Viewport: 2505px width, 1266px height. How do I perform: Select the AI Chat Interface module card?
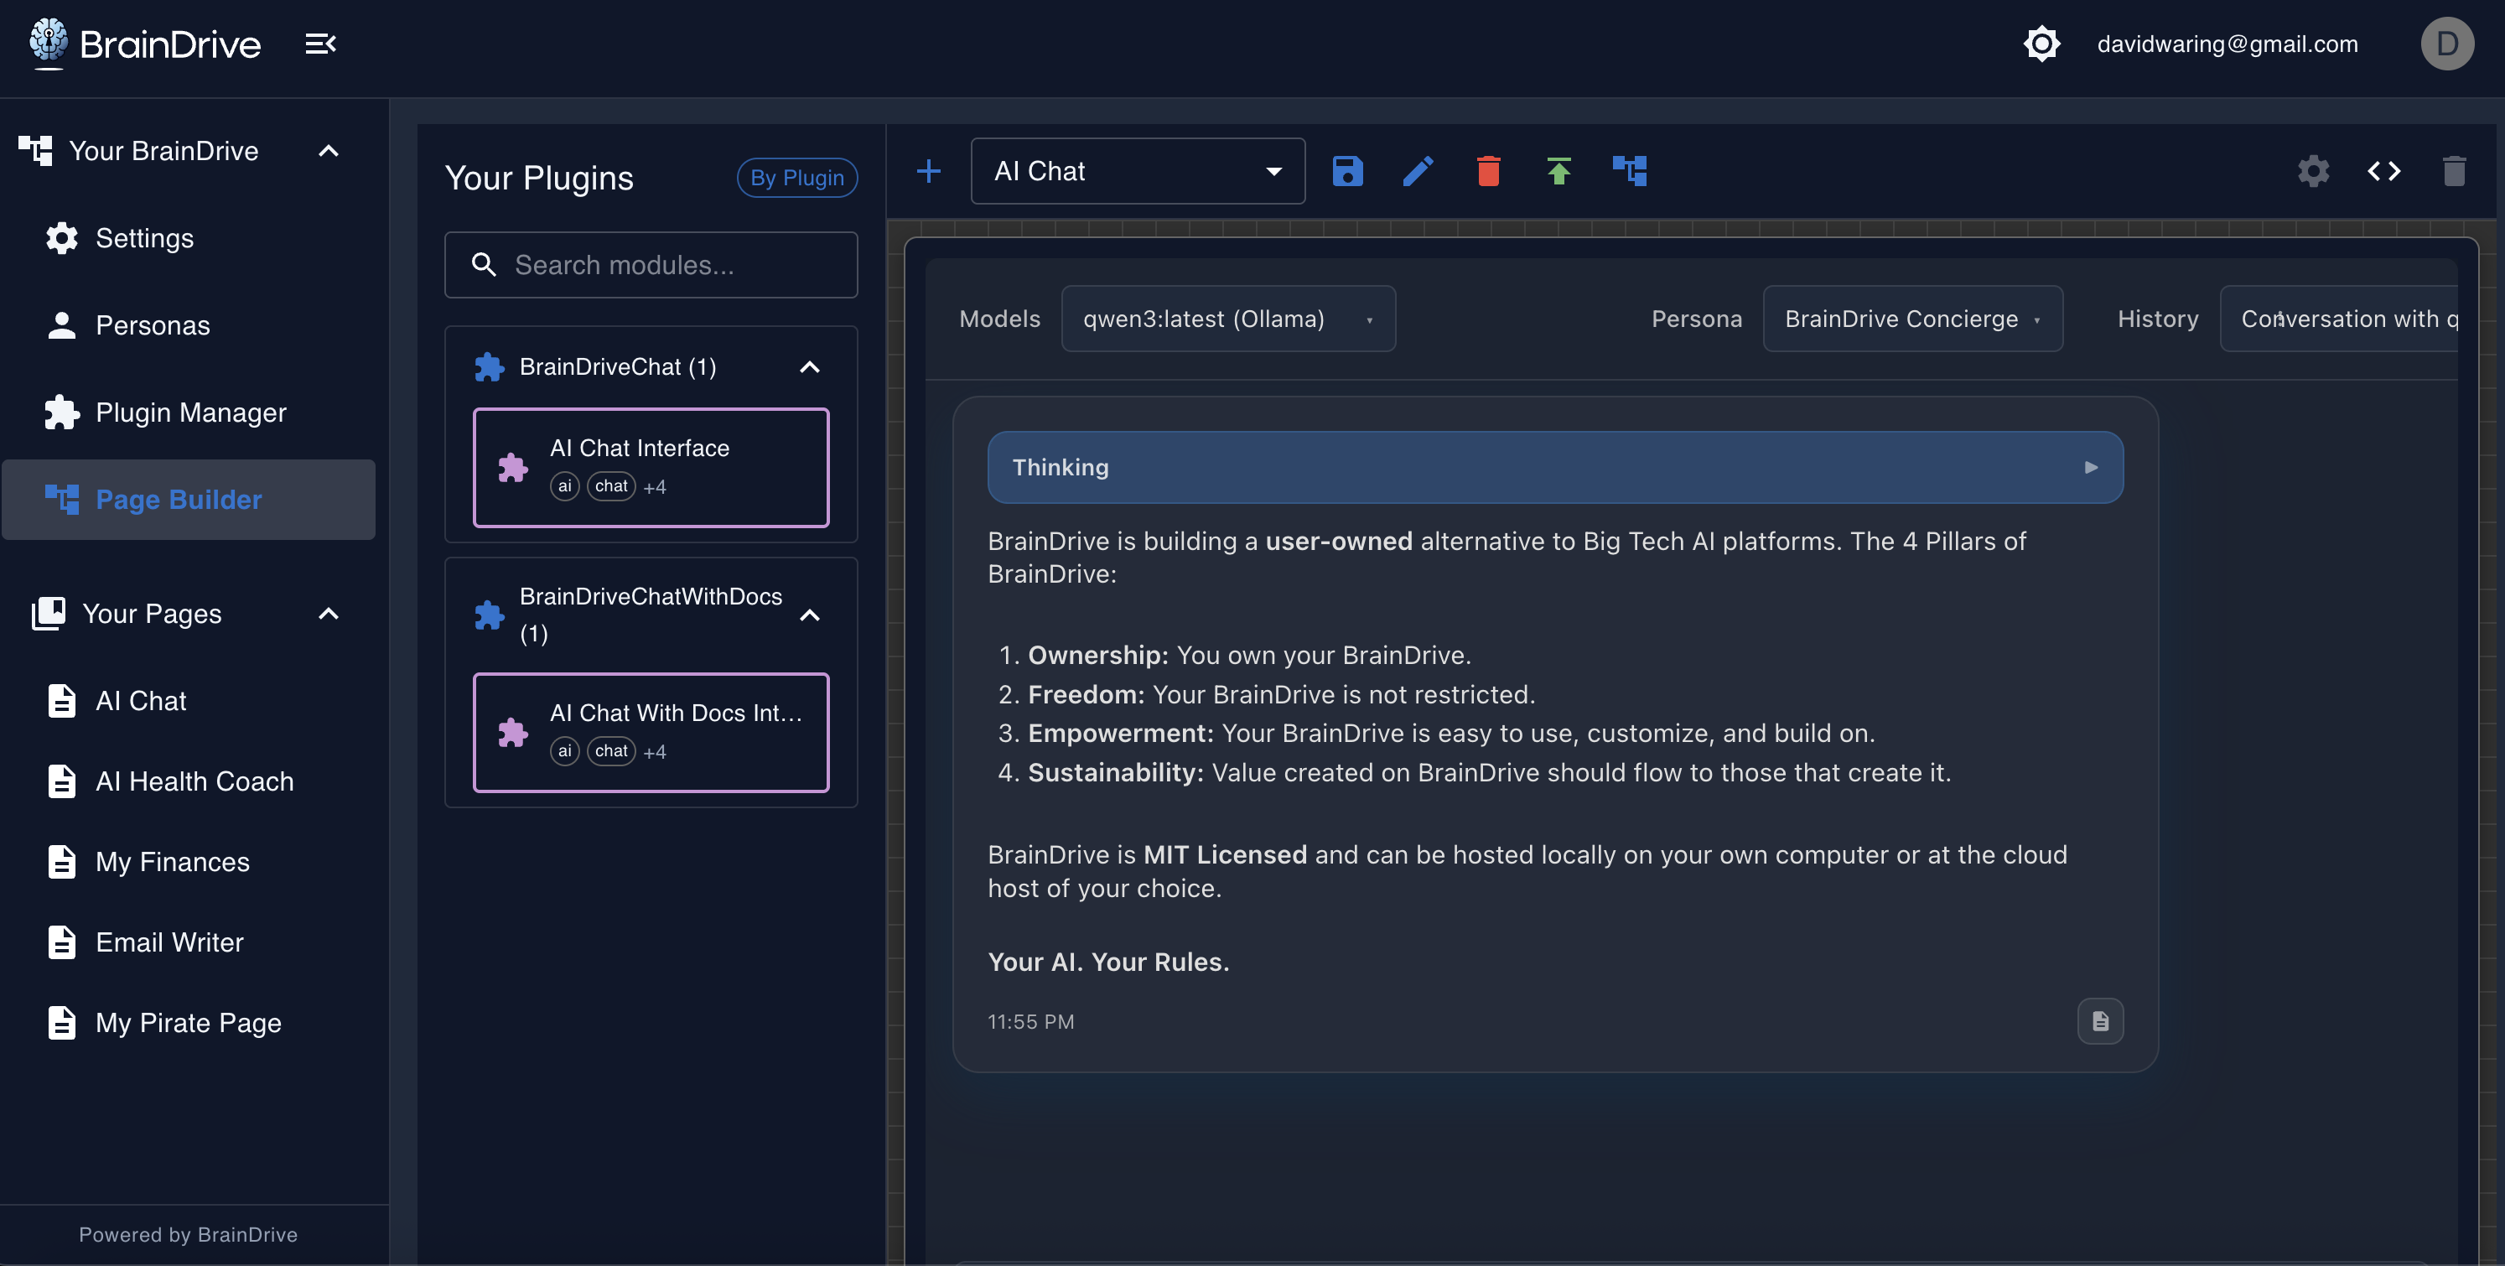click(651, 468)
